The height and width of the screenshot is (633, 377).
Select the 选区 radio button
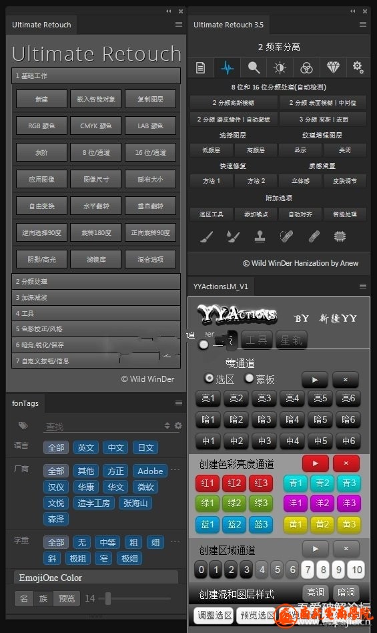(209, 379)
